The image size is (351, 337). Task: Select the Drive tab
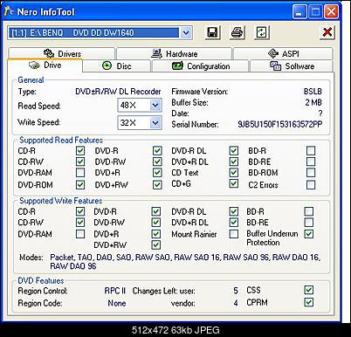click(x=45, y=65)
